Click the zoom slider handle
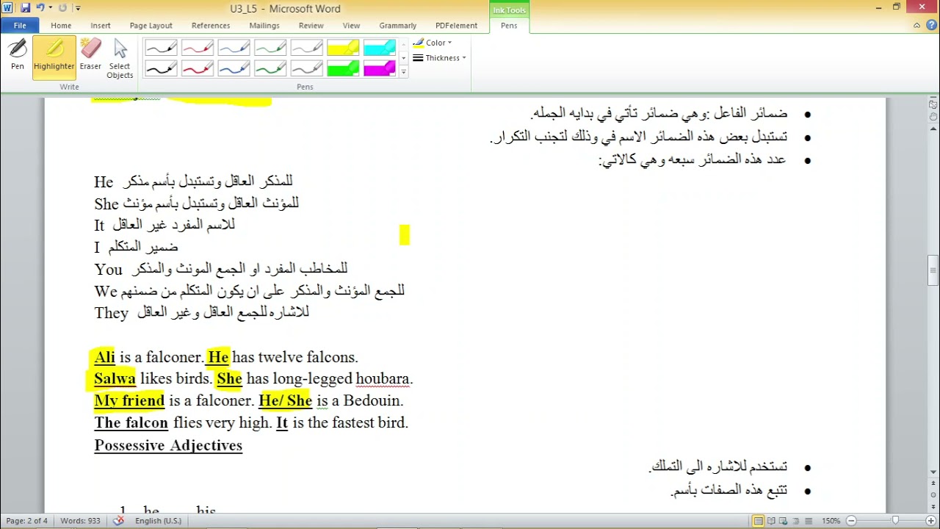Viewport: 940px width, 529px height. [895, 521]
